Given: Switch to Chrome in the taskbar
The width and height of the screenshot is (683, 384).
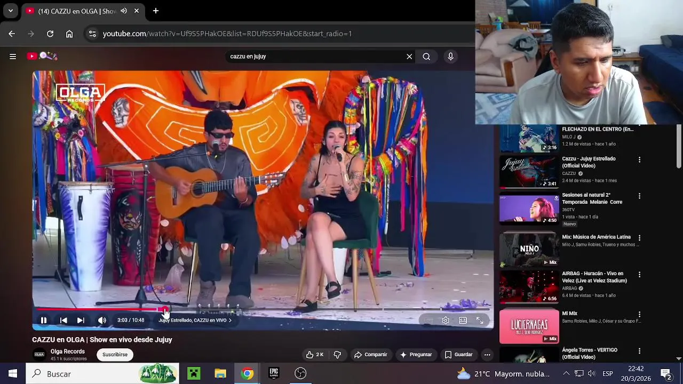Looking at the screenshot, I should click(247, 374).
